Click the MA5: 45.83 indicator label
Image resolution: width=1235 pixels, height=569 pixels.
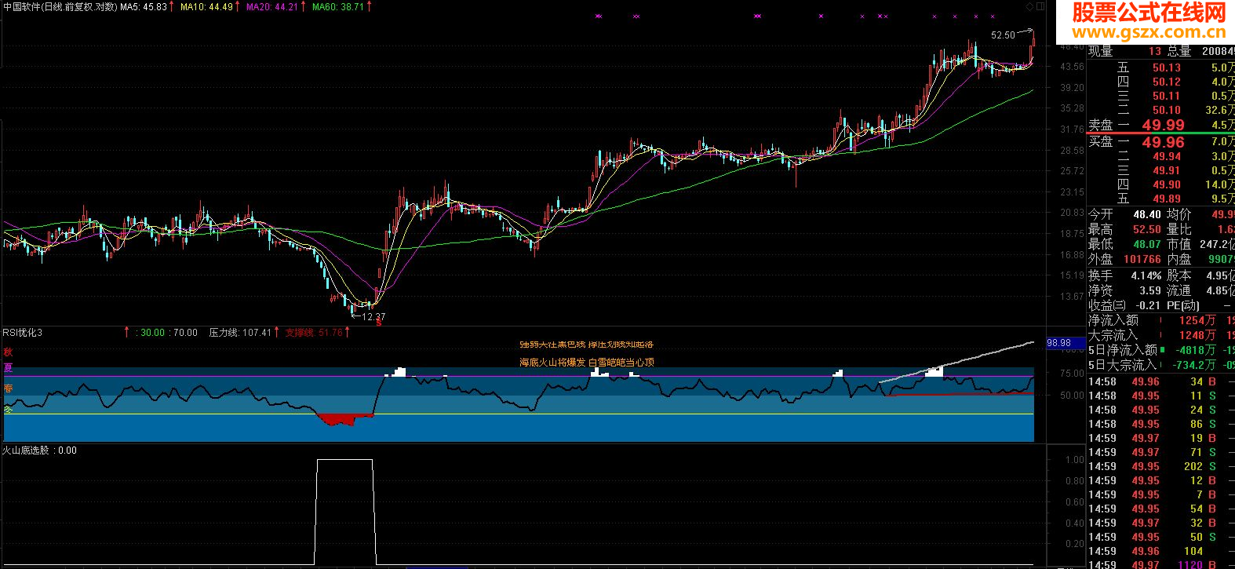click(x=144, y=6)
